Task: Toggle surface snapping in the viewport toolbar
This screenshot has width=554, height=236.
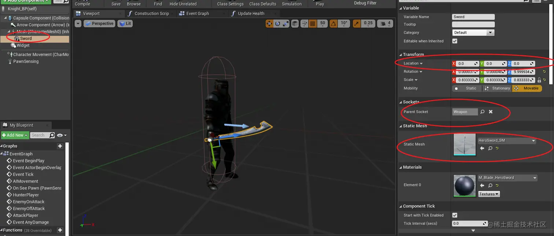Action: (x=304, y=23)
